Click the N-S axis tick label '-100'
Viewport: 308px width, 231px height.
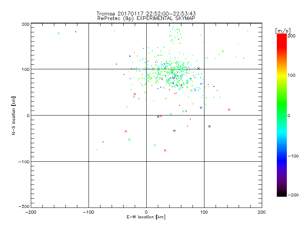point(24,162)
